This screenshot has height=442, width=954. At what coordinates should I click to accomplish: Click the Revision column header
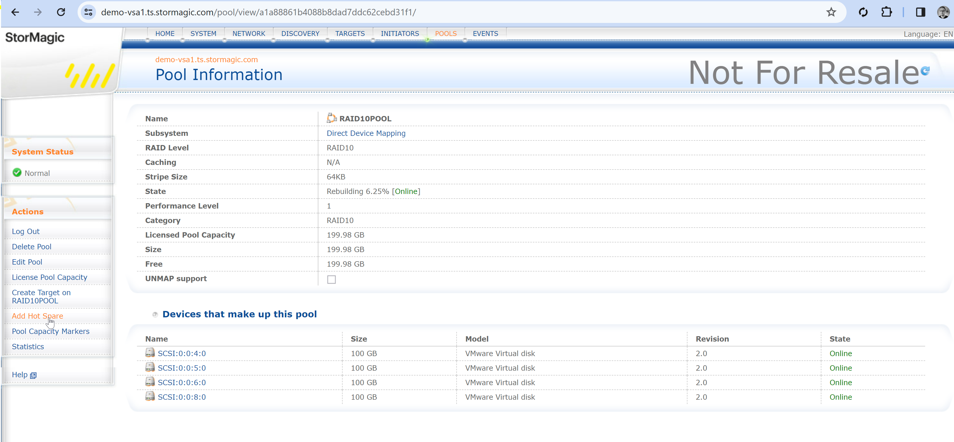pyautogui.click(x=712, y=339)
